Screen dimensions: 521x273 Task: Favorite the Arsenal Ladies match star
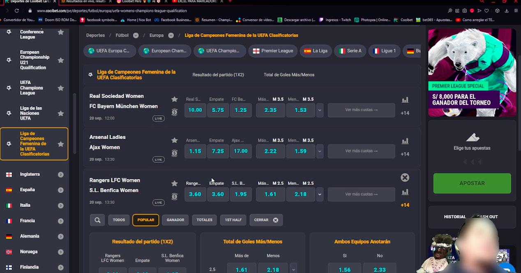click(174, 140)
